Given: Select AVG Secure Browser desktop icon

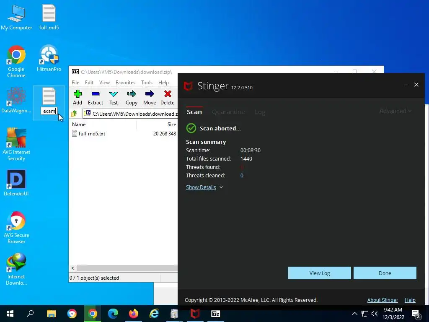Looking at the screenshot, I should (x=16, y=228).
